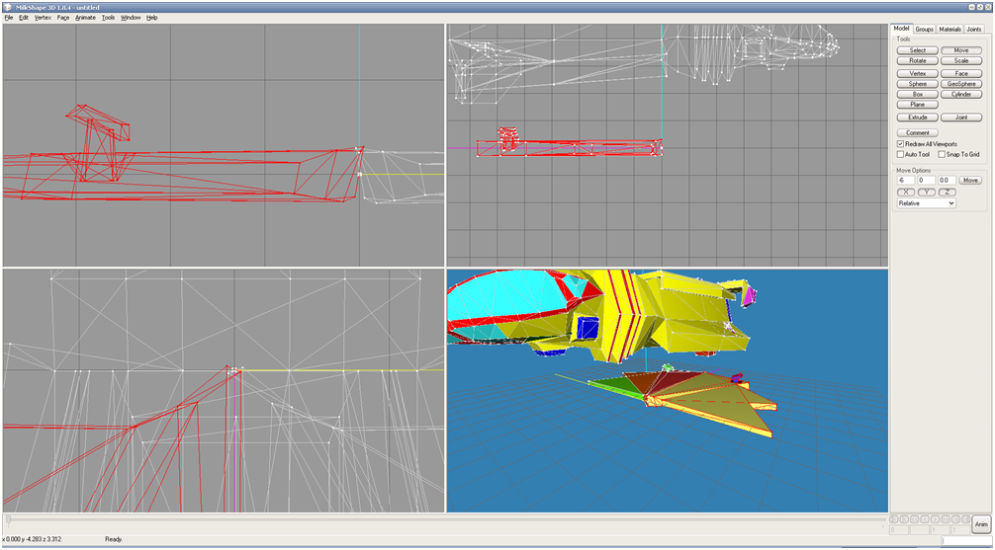The image size is (995, 550).
Task: Click the animation timeline slider handle
Action: tap(8, 519)
